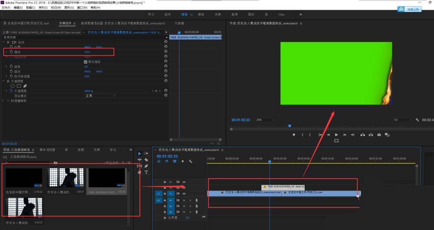Go to Out point in Program monitor
Image resolution: width=434 pixels, height=230 pixels.
[352, 135]
